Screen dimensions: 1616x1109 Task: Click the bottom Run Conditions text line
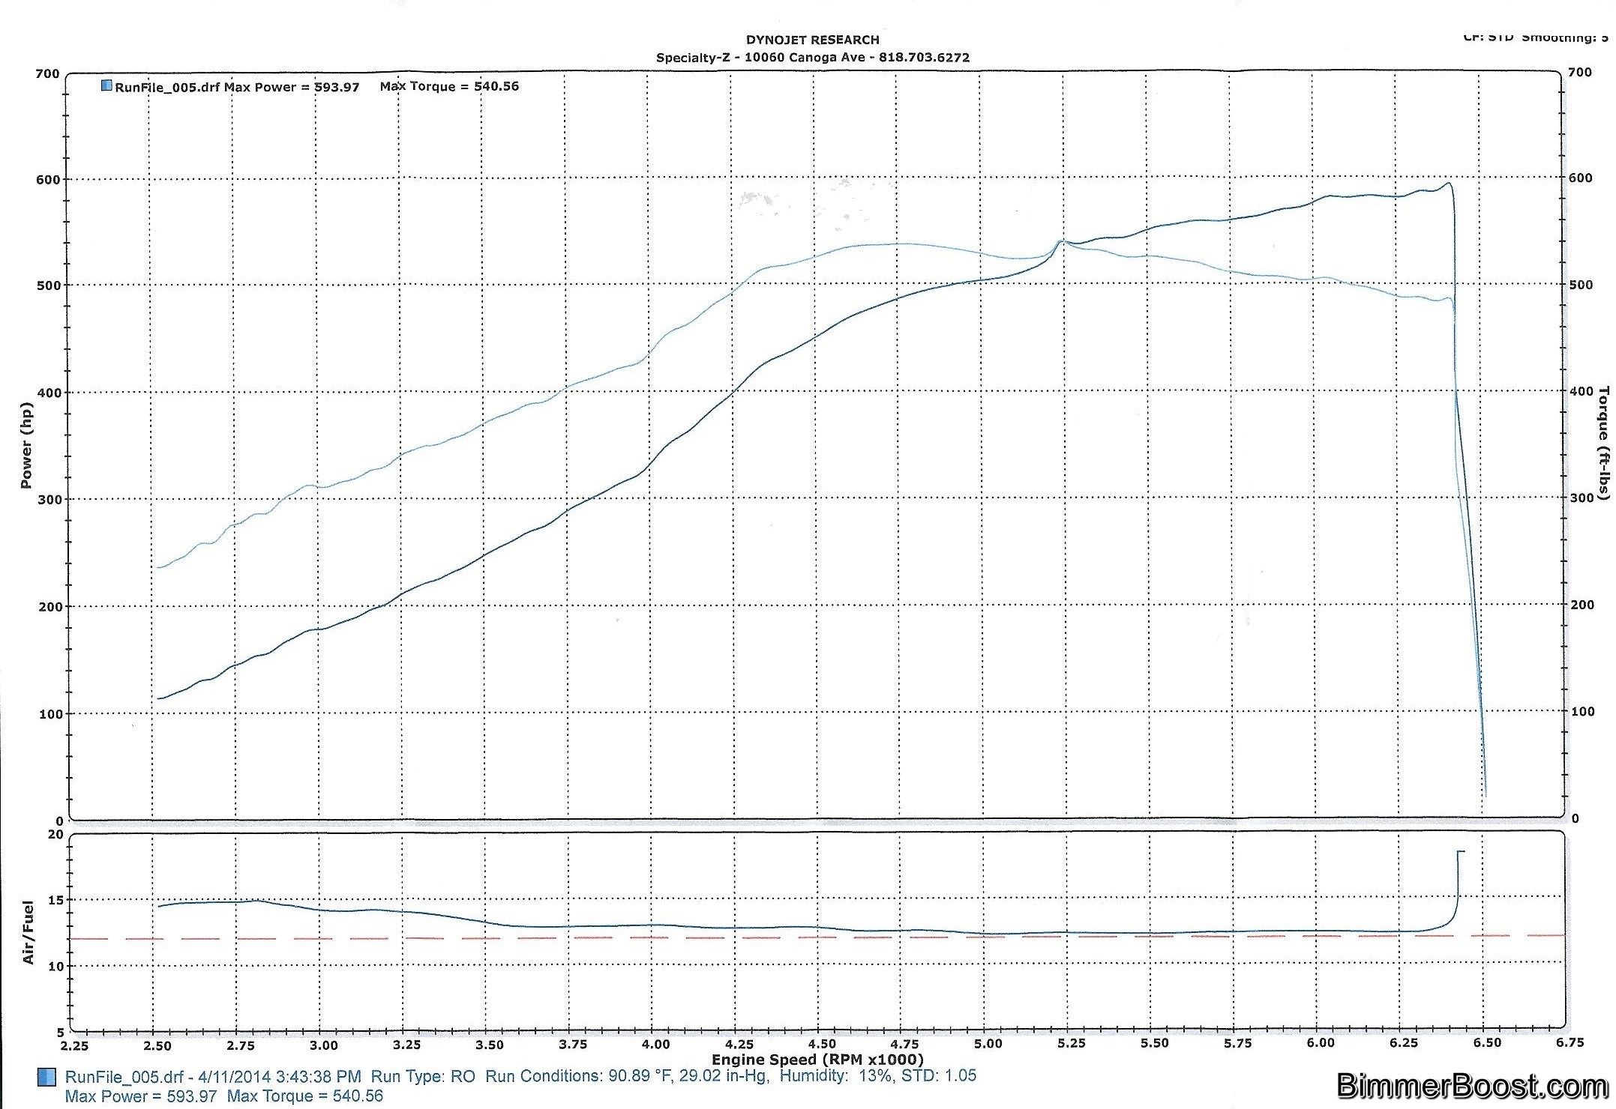point(731,1076)
